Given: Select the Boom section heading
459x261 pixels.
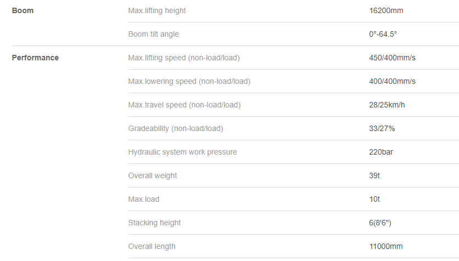Looking at the screenshot, I should (23, 10).
